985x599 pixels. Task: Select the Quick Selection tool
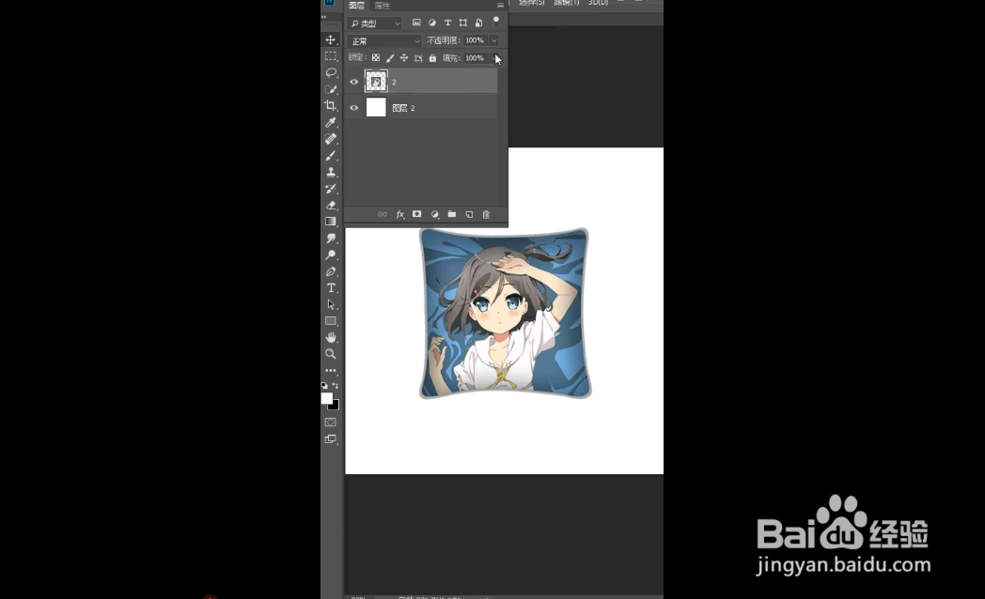331,89
